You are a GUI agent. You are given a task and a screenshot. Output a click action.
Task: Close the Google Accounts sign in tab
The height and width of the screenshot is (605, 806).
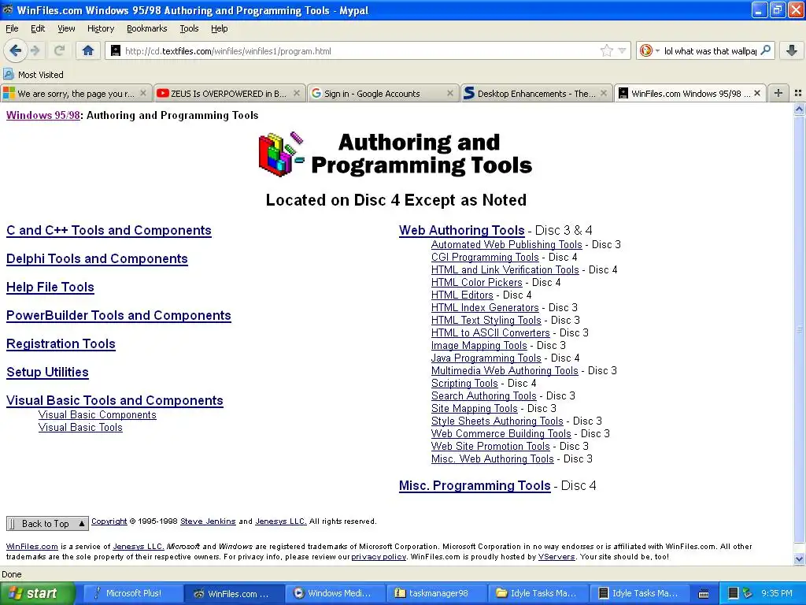tap(449, 93)
